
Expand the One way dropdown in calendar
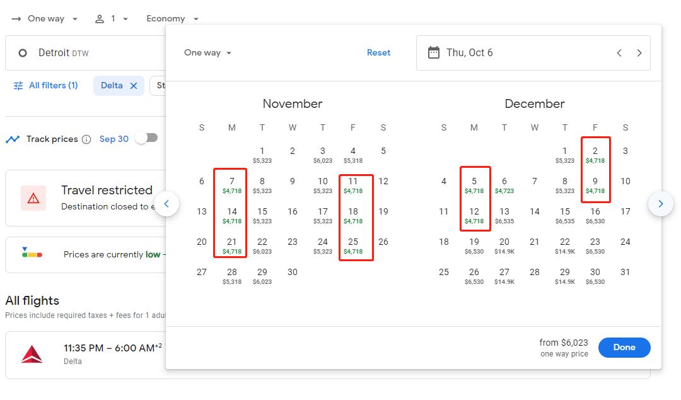point(208,53)
